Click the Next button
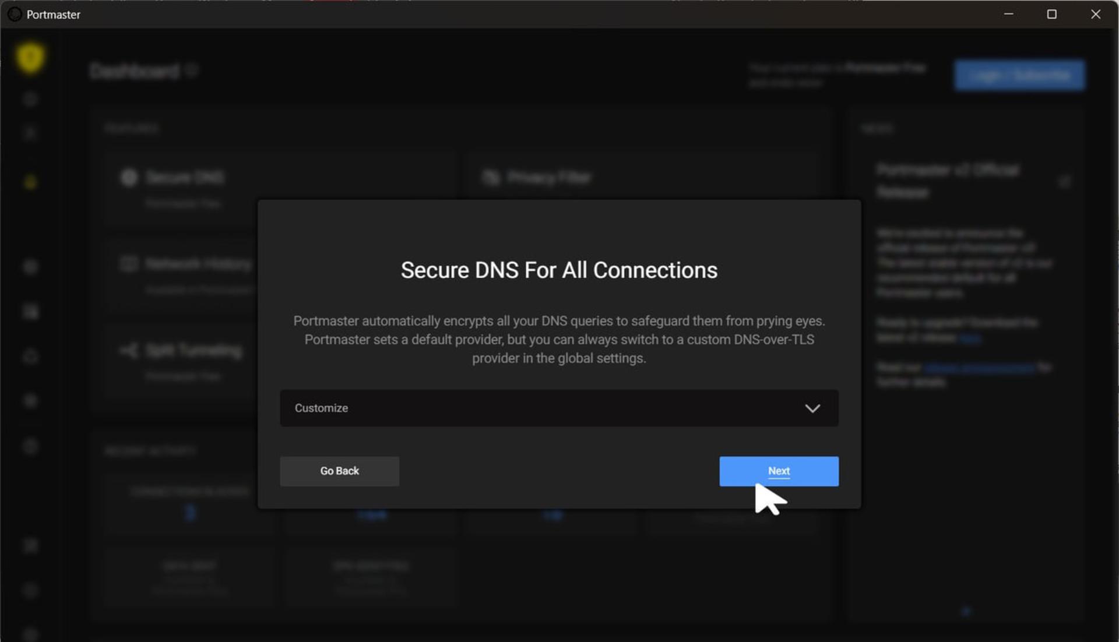This screenshot has width=1119, height=642. [779, 471]
